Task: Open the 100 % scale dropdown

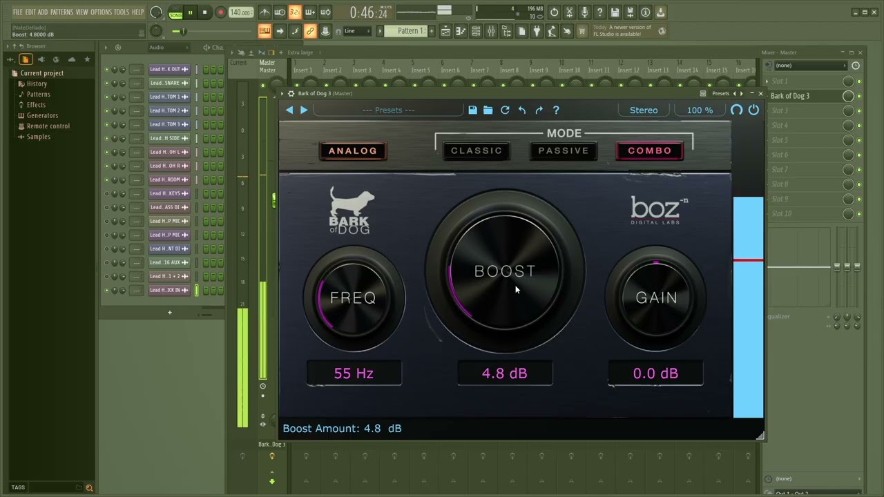Action: click(x=700, y=110)
